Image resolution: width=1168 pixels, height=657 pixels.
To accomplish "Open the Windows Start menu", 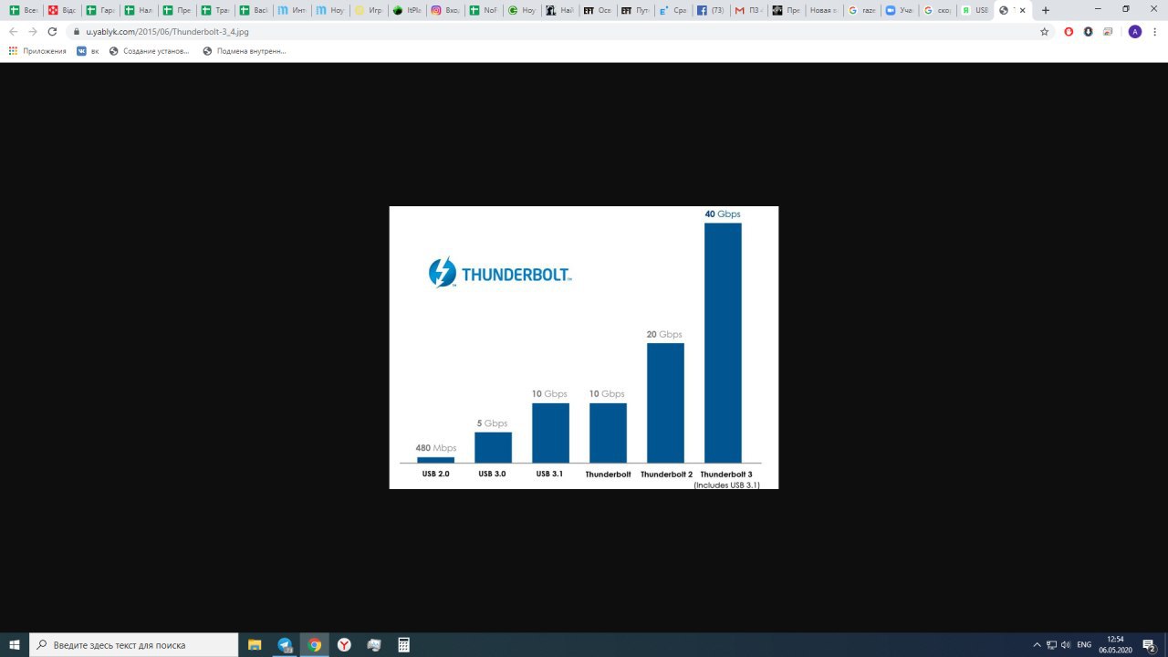I will [15, 644].
